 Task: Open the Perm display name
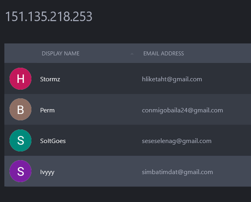(47, 110)
